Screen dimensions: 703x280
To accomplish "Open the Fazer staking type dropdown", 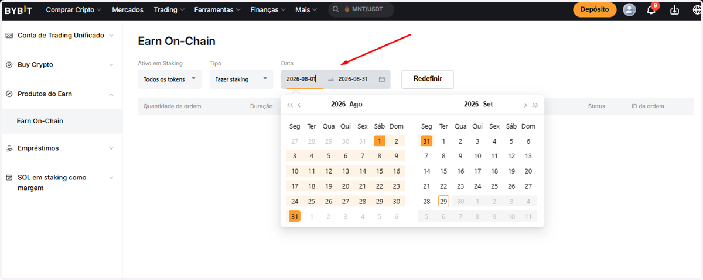I will click(241, 79).
